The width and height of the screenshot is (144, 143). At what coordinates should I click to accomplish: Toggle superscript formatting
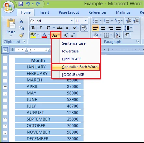point(75,28)
